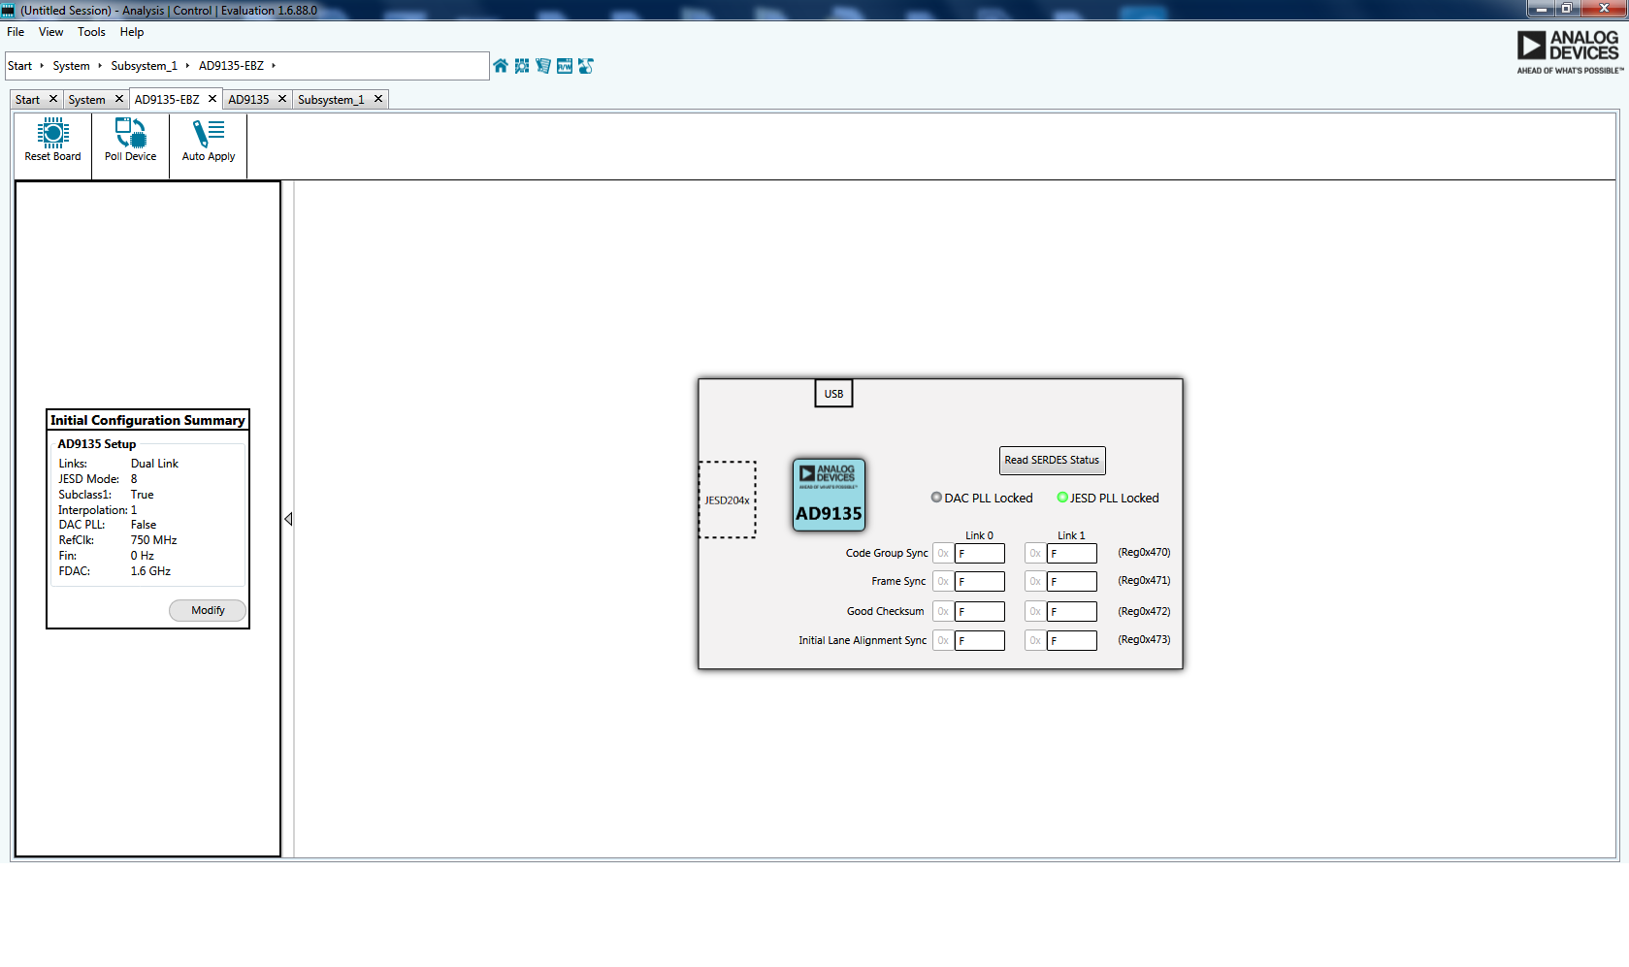Collapse the left configuration panel chevron
Viewport: 1629px width, 967px height.
[288, 520]
